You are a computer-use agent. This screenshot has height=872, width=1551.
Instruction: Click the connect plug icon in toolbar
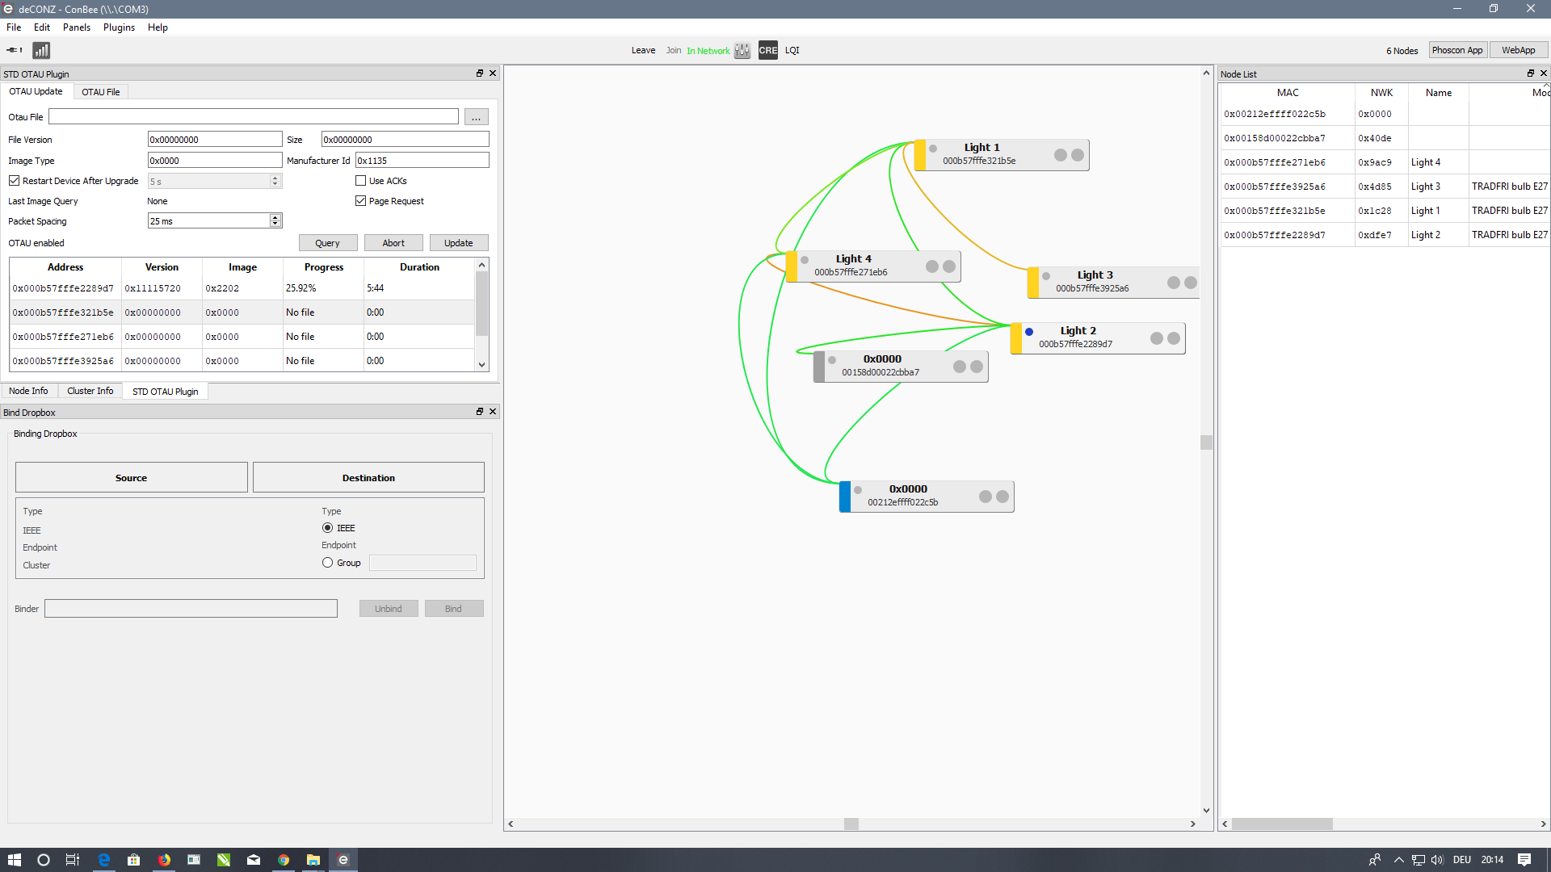coord(15,50)
